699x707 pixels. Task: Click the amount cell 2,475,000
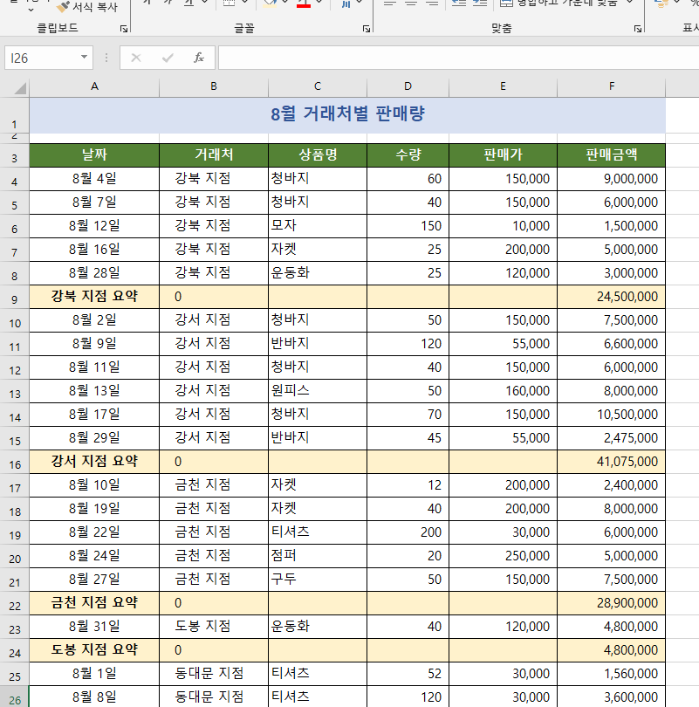[x=612, y=438]
